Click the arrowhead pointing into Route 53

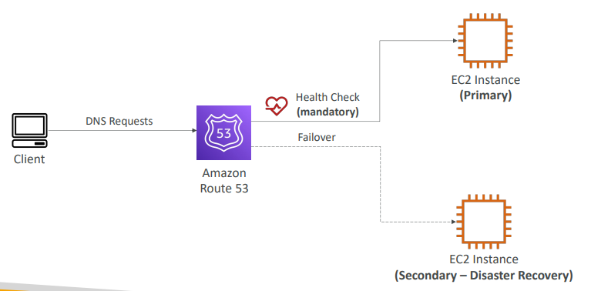tap(194, 131)
